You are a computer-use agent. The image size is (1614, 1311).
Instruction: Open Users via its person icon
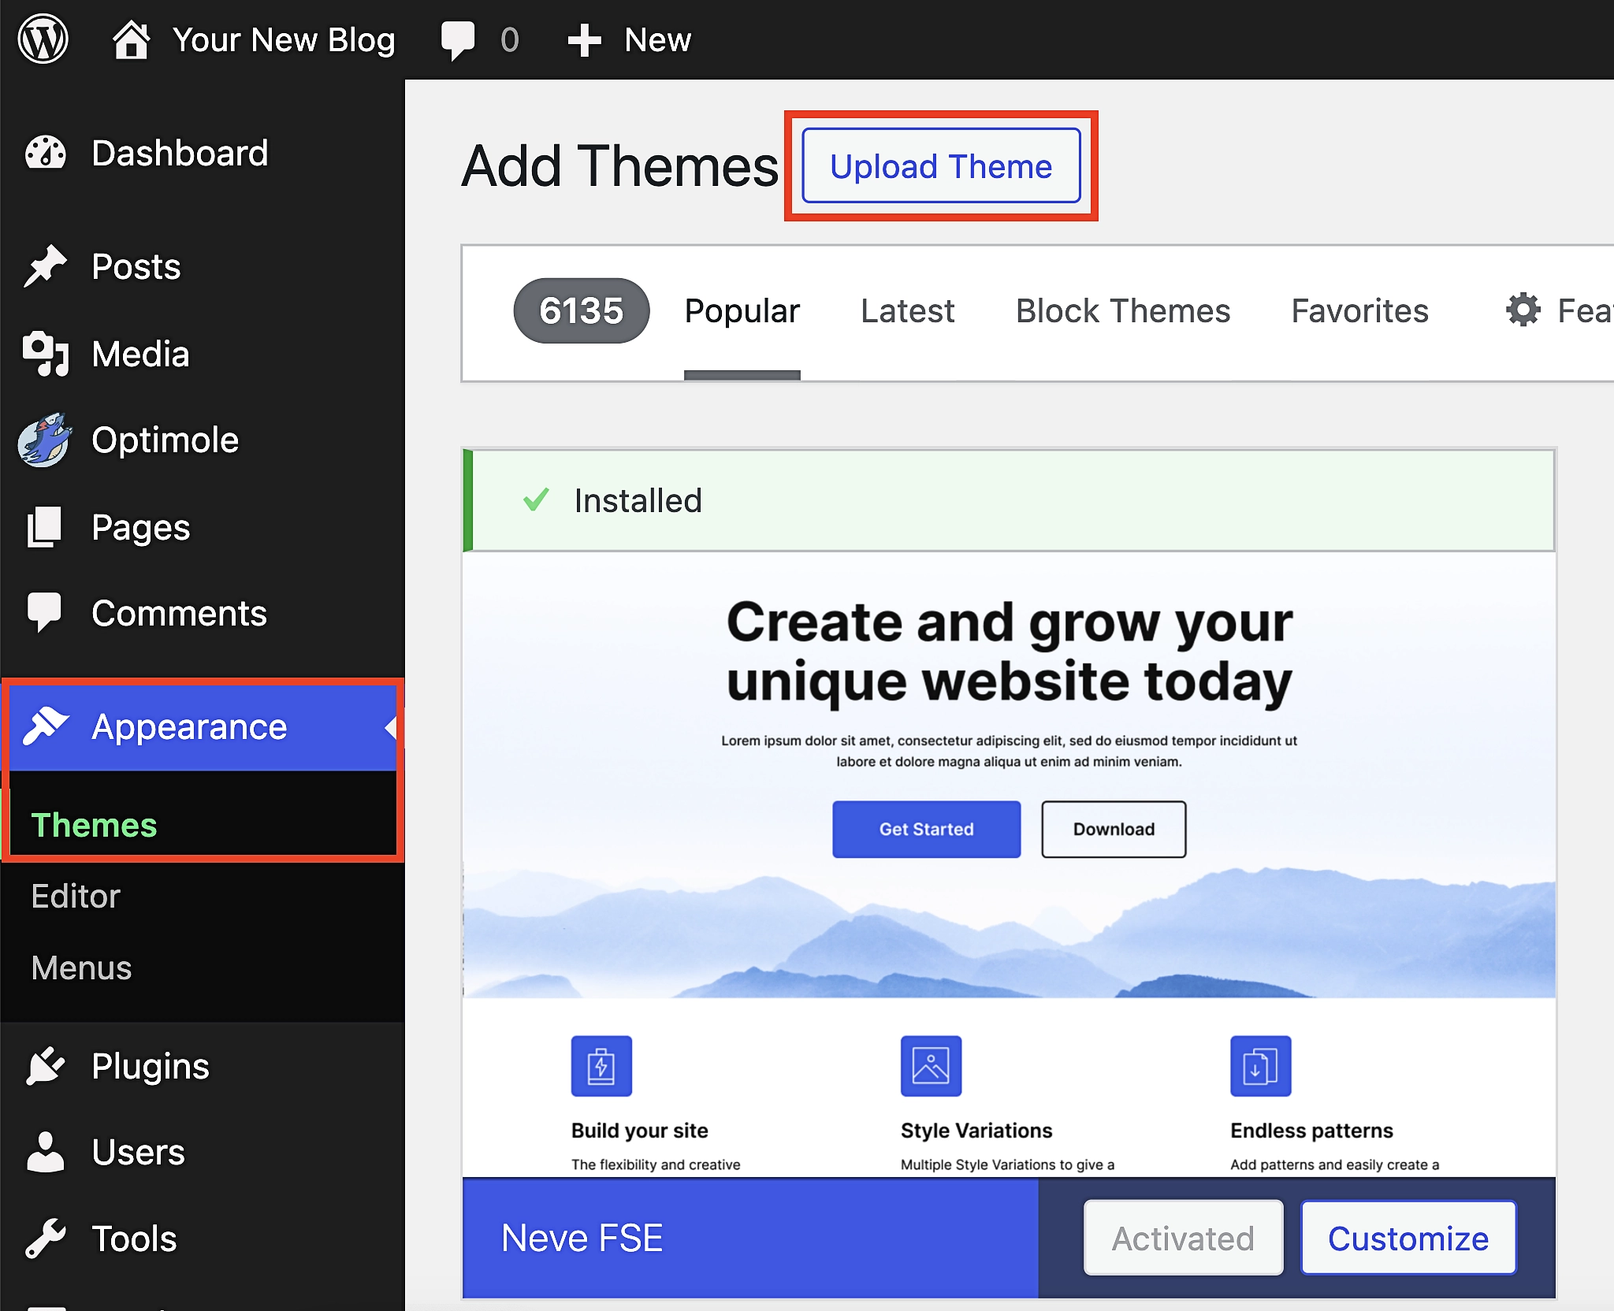coord(45,1152)
